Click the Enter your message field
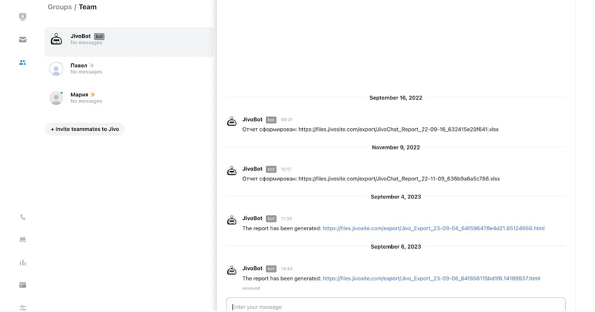Screen dimensions: 595x312 click(396, 306)
